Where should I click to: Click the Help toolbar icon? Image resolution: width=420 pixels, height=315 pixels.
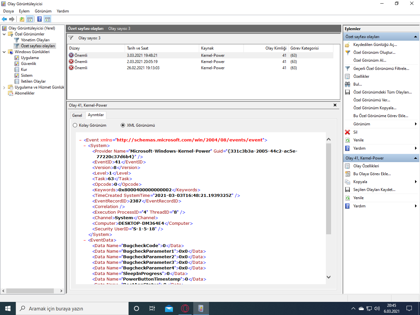[x=39, y=19]
